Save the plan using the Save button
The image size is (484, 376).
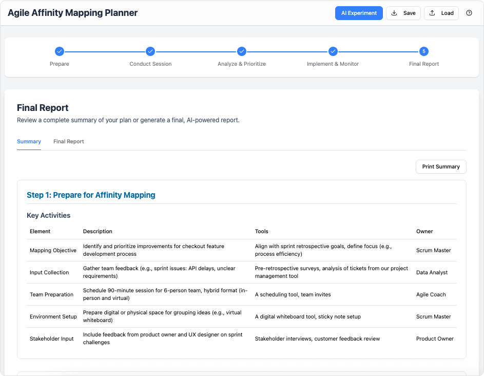point(403,13)
